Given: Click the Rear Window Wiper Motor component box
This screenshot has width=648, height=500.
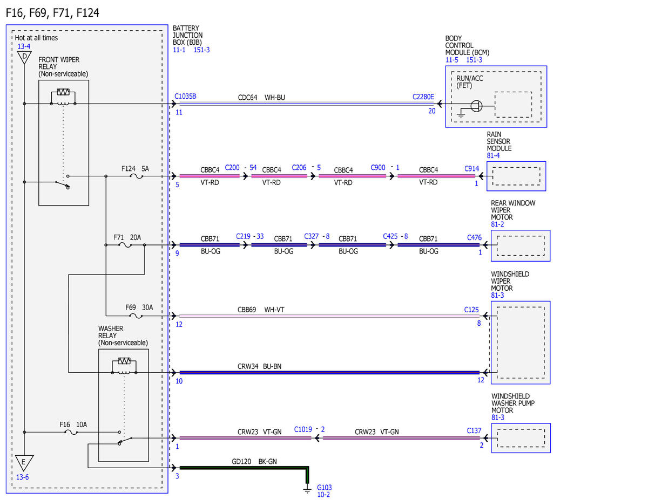Looking at the screenshot, I should point(521,246).
